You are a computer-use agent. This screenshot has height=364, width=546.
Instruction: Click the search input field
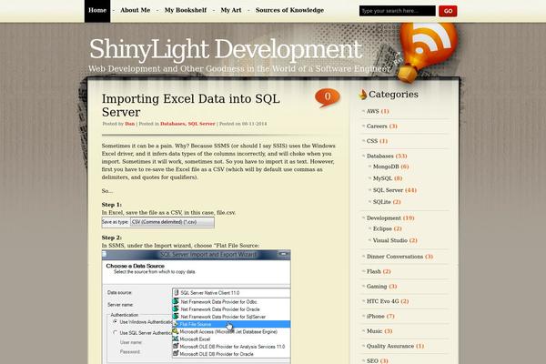(x=398, y=11)
